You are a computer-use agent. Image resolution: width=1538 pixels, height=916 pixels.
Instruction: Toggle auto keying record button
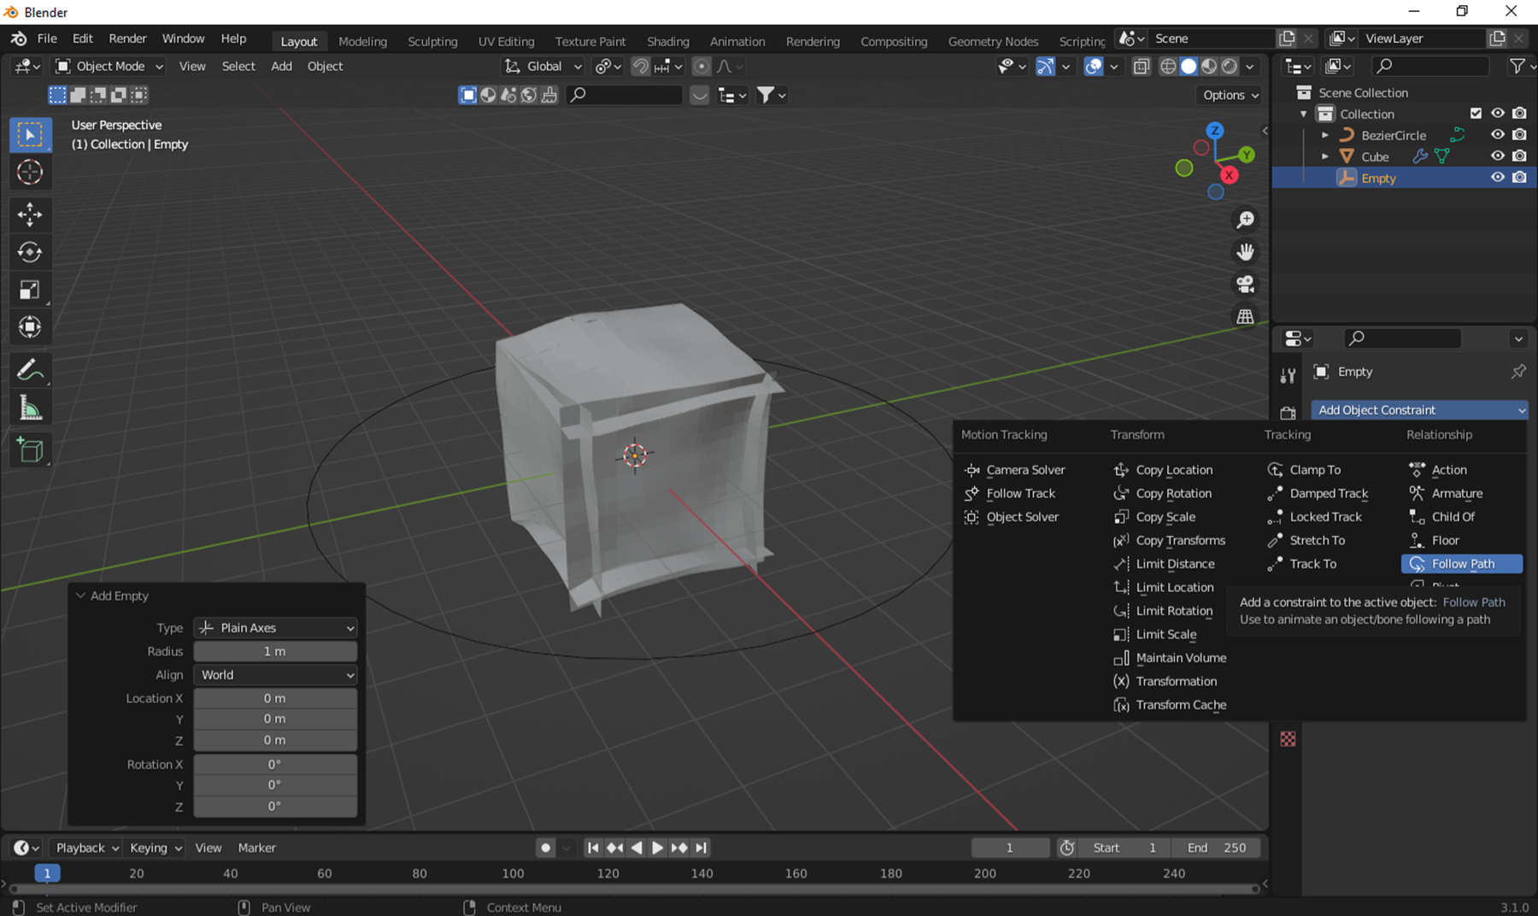point(545,848)
